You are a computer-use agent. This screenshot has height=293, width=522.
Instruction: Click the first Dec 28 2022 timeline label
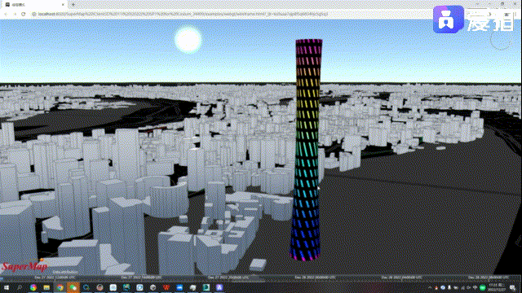coord(315,278)
